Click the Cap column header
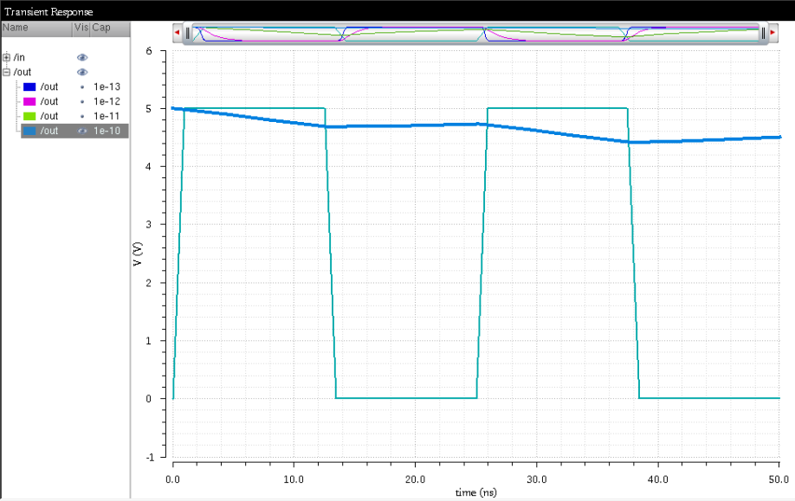This screenshot has width=795, height=501. (x=108, y=28)
